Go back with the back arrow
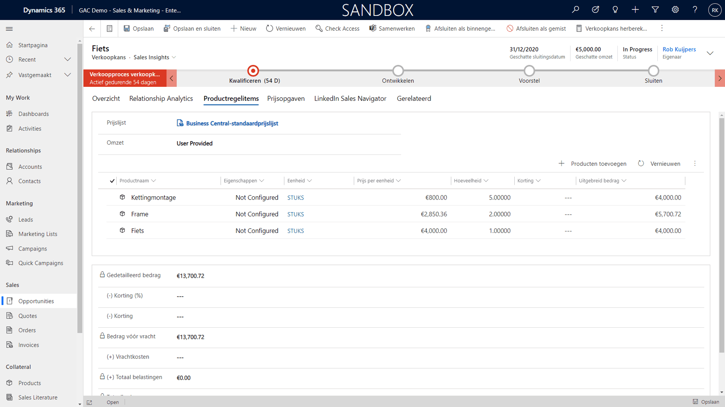The height and width of the screenshot is (407, 725). point(92,29)
